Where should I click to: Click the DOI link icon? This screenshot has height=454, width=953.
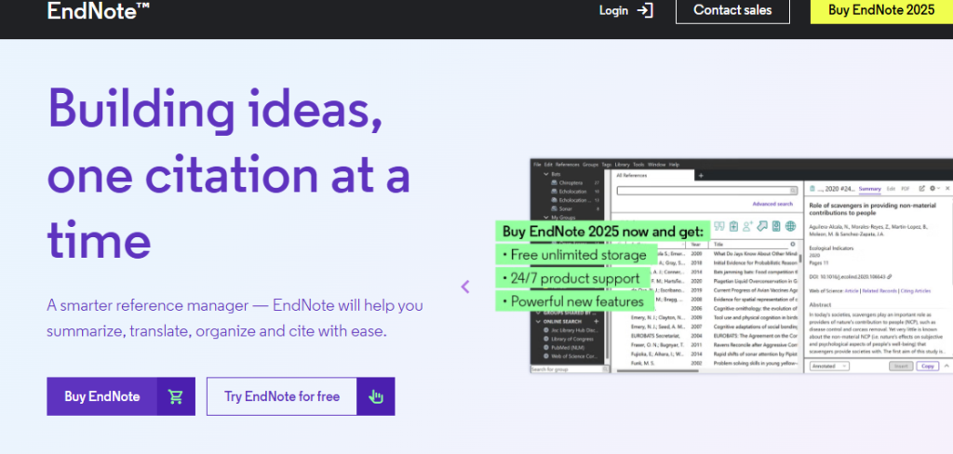click(x=889, y=276)
